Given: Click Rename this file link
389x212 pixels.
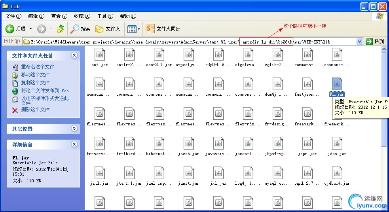Looking at the screenshot, I should point(38,67).
